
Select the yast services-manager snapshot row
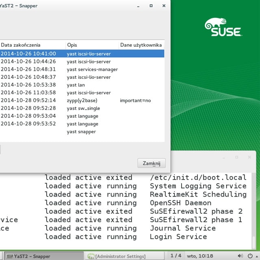(x=82, y=69)
